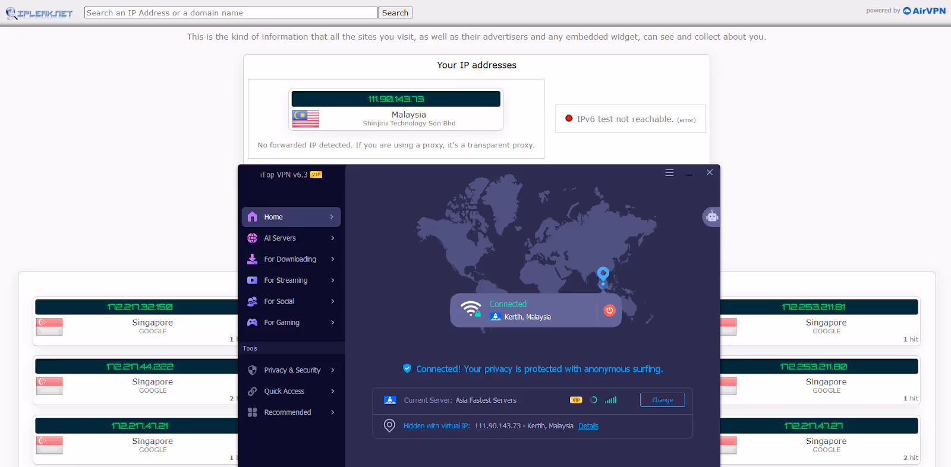The height and width of the screenshot is (467, 951).
Task: Click DNS address 172.253.211.81
Action: click(x=814, y=307)
